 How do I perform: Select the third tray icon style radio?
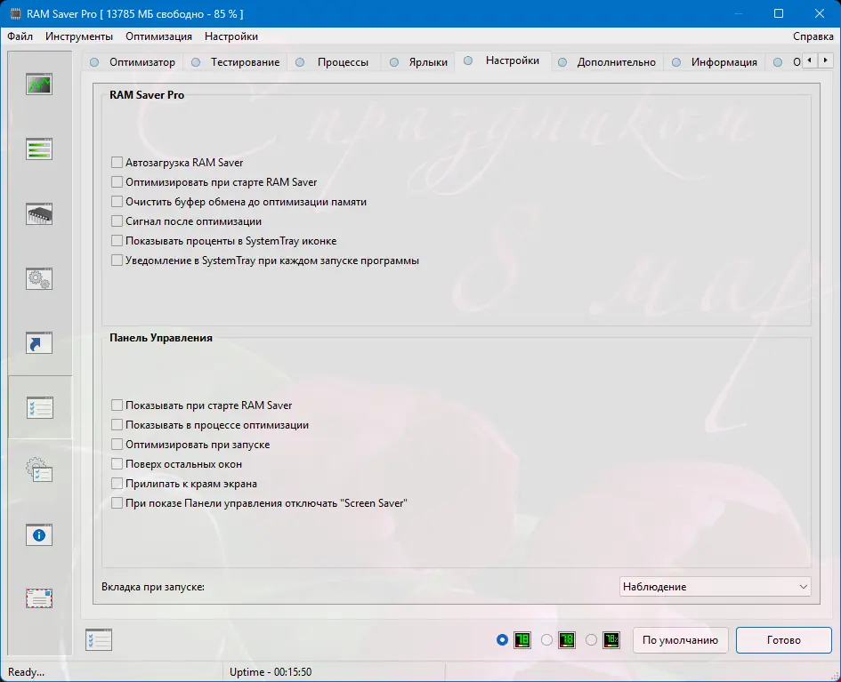click(x=591, y=639)
